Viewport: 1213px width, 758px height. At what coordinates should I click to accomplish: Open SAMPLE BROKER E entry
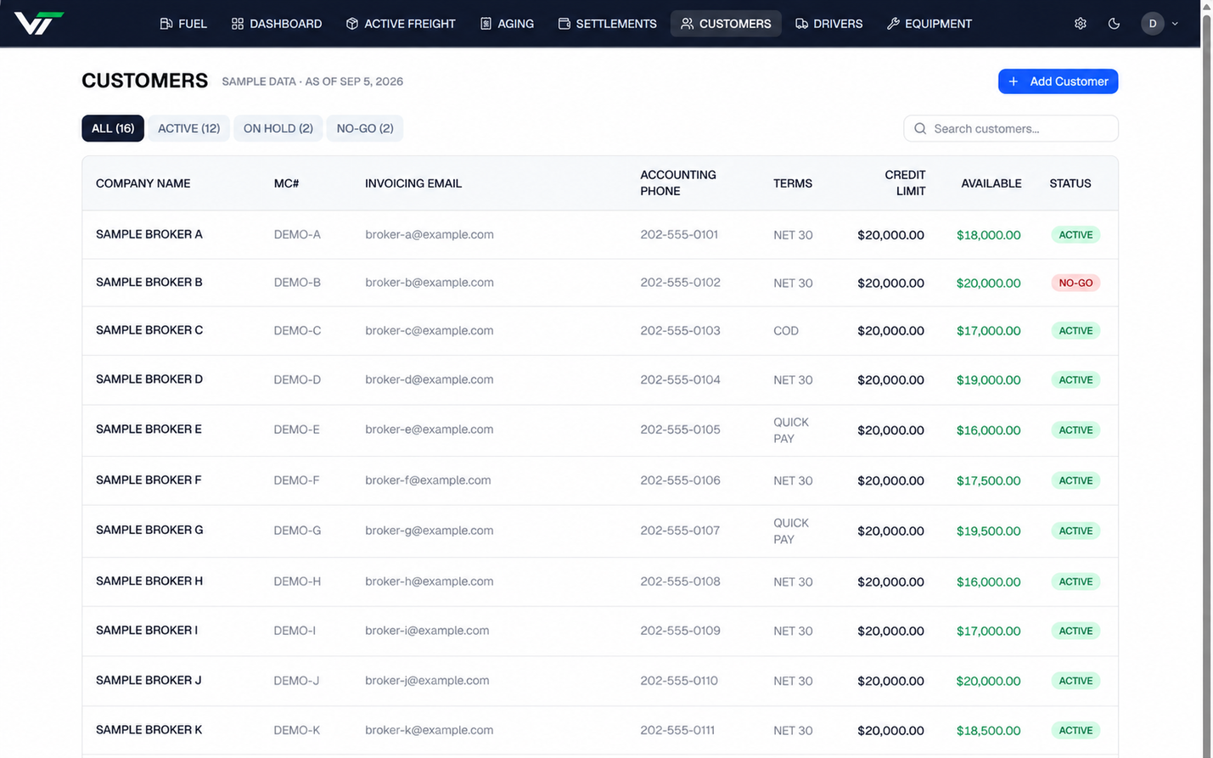pyautogui.click(x=599, y=430)
